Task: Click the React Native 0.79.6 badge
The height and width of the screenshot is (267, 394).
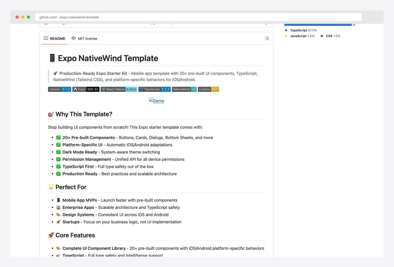Action: (x=119, y=89)
